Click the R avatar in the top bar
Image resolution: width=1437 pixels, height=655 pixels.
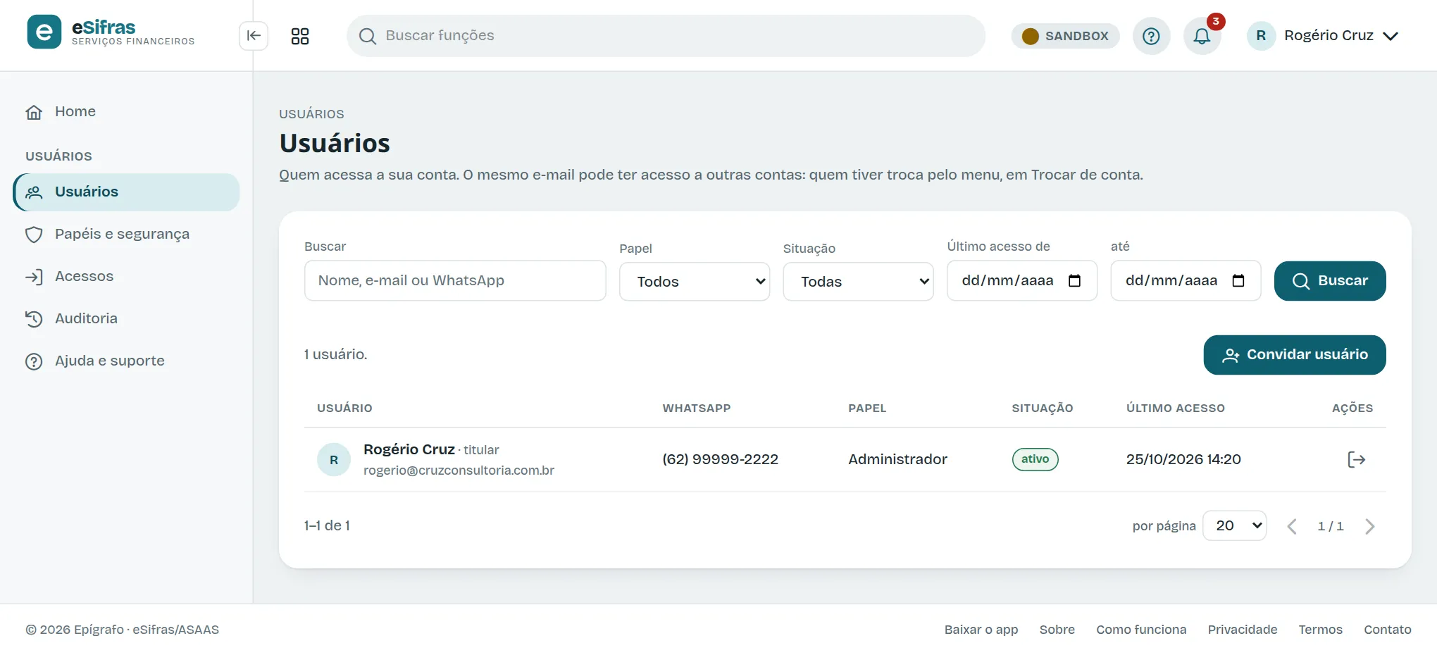tap(1261, 36)
